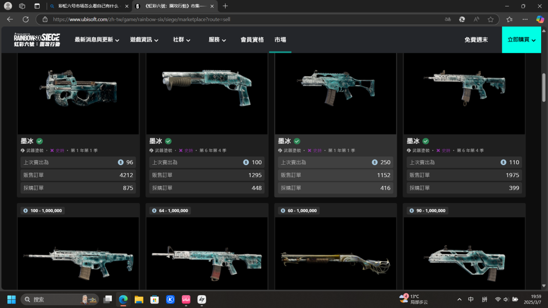Image resolution: width=548 pixels, height=308 pixels.
Task: Select the 市場 menu item
Action: 280,40
